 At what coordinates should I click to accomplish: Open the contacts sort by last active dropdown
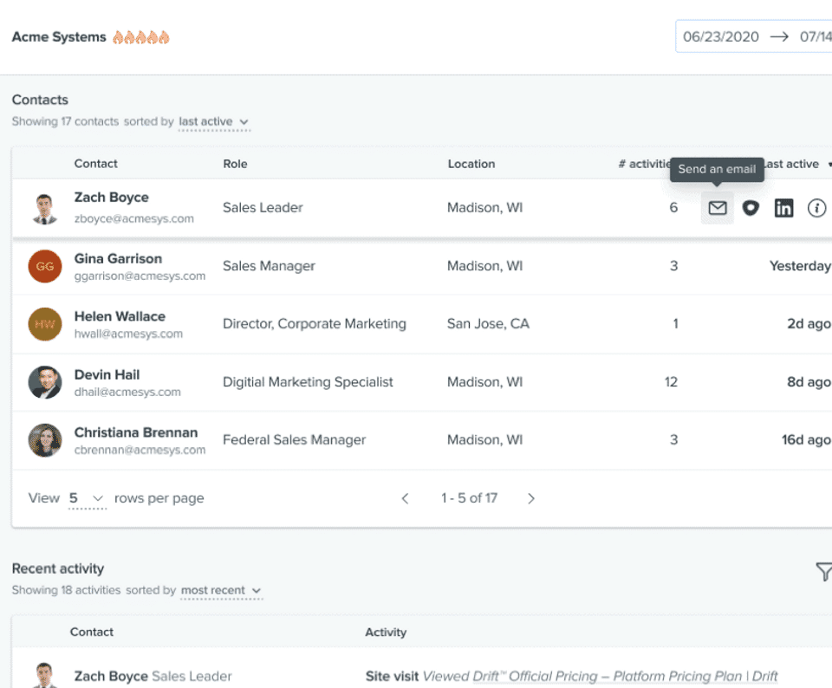pyautogui.click(x=214, y=122)
